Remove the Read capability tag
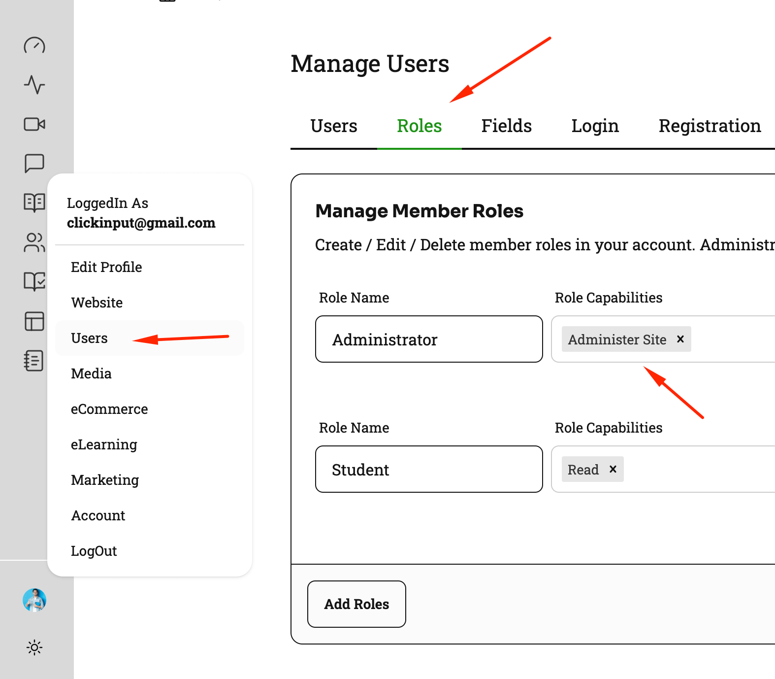Image resolution: width=775 pixels, height=679 pixels. 613,469
